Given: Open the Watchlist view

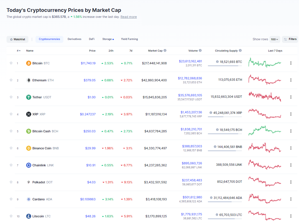Looking at the screenshot, I should click(17, 39).
